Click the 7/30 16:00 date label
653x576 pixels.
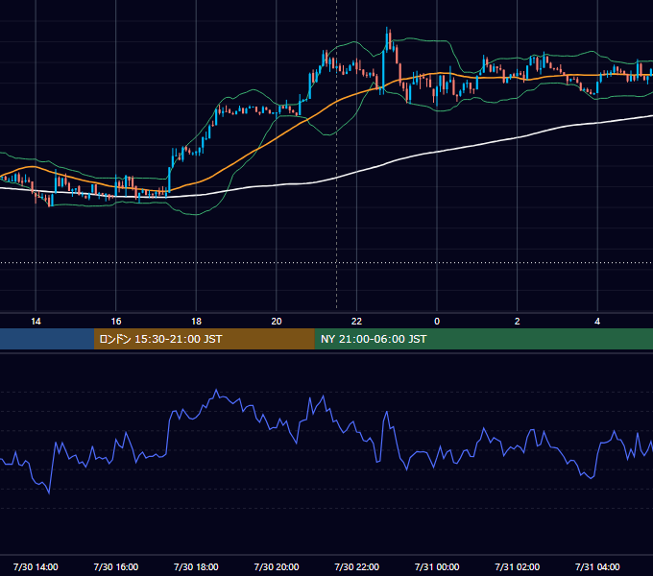point(116,566)
